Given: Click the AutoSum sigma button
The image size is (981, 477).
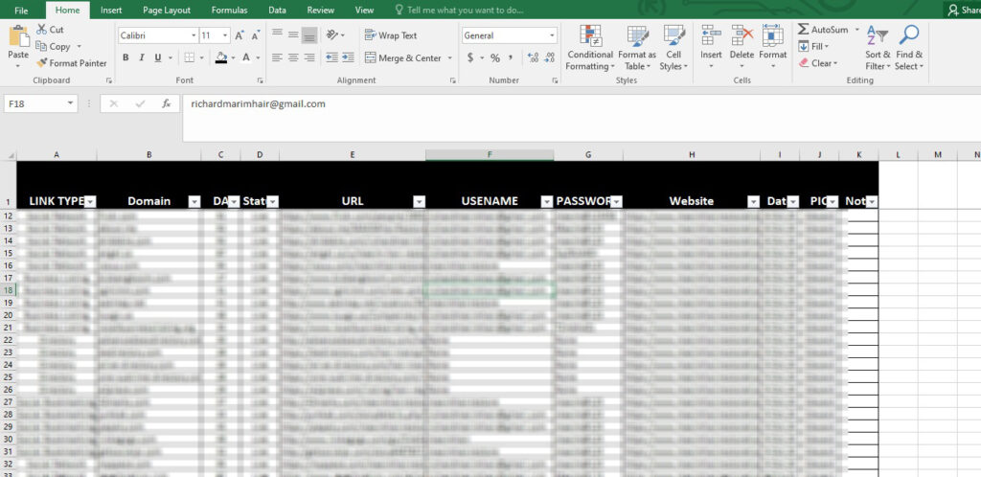Looking at the screenshot, I should pos(823,30).
